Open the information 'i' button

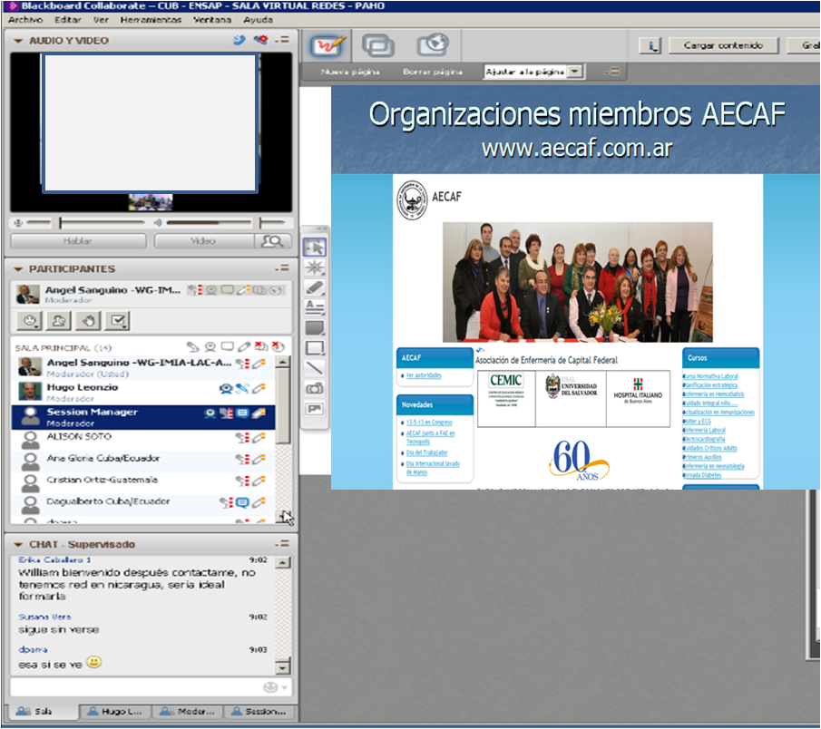coord(650,45)
